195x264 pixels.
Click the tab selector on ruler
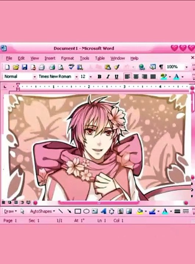(x=5, y=87)
